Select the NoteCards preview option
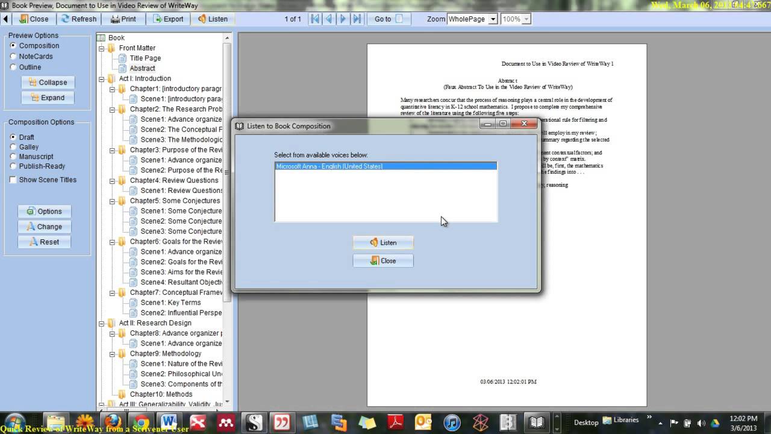The image size is (771, 434). click(x=31, y=57)
